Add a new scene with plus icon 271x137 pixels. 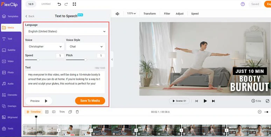tap(47, 112)
